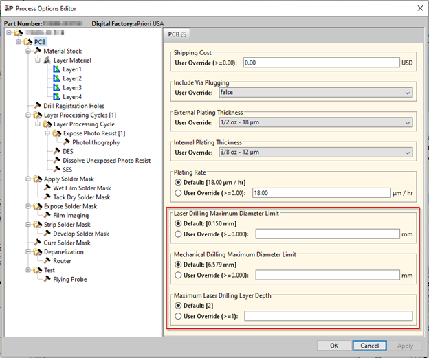Select Mechanical Drilling Default 6.579 mm radio
Screen dimensions: 429x358
tap(178, 265)
